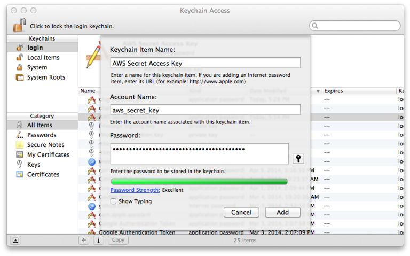Choose the Passwords category

coord(42,135)
